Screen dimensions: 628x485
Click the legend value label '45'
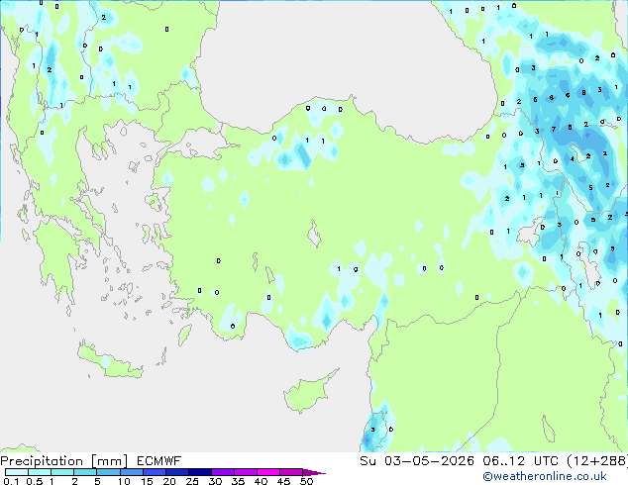tap(283, 481)
